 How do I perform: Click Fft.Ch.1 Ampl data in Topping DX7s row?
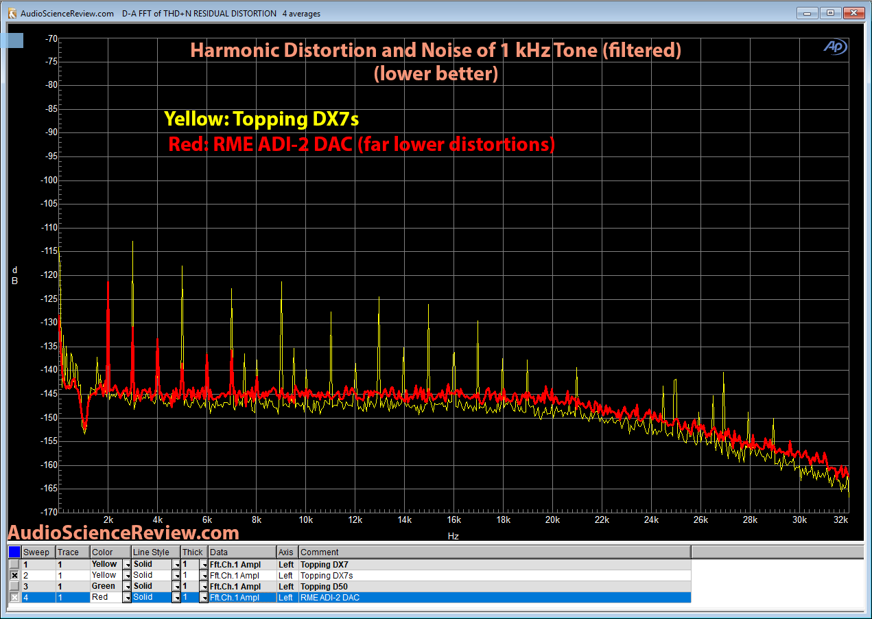coord(242,575)
